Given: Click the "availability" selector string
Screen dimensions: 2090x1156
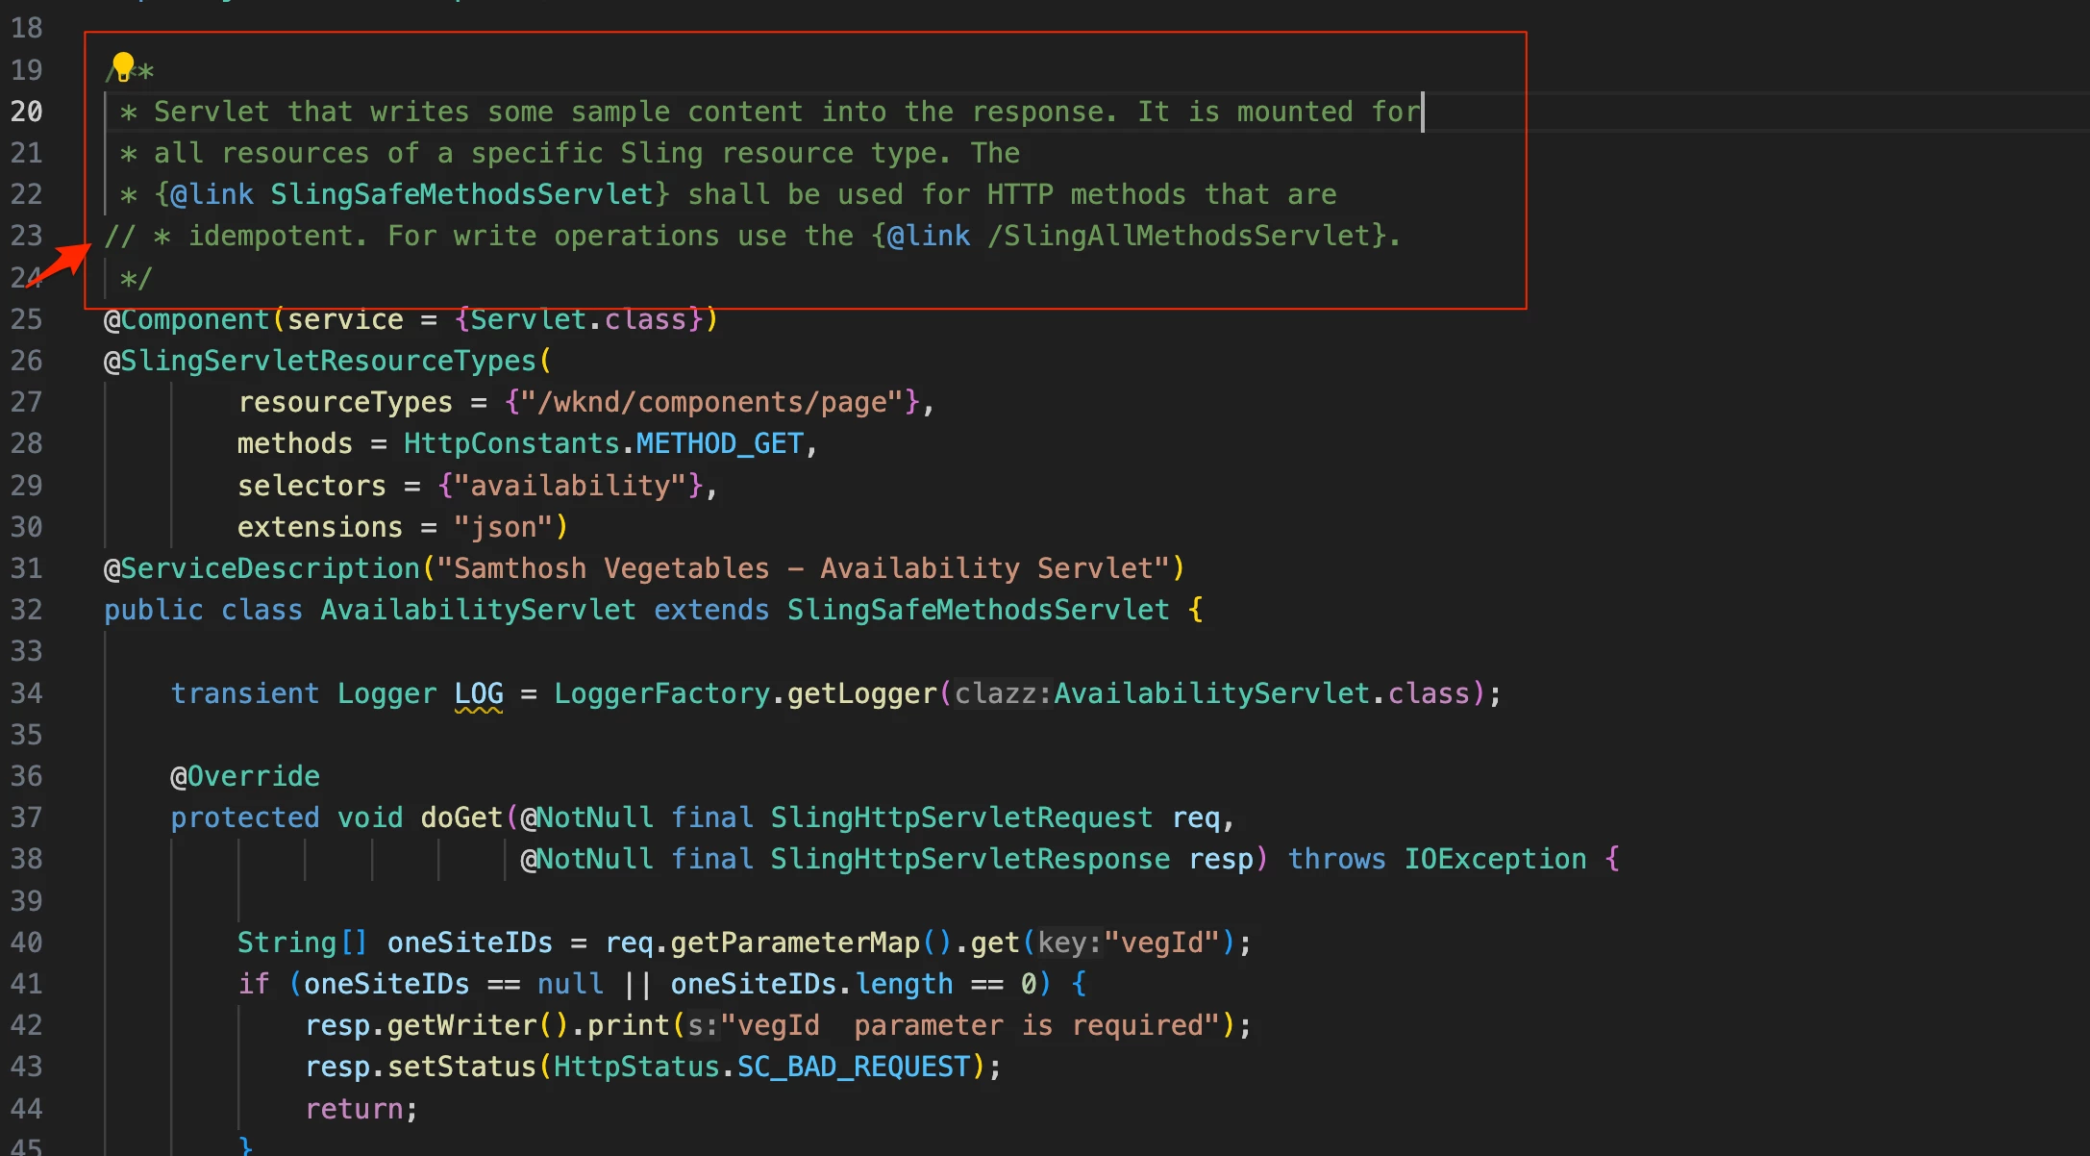Looking at the screenshot, I should click(x=570, y=486).
